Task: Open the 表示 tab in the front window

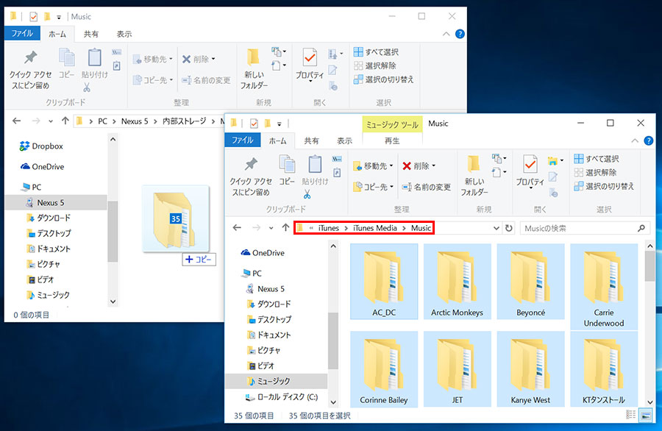Action: 344,140
